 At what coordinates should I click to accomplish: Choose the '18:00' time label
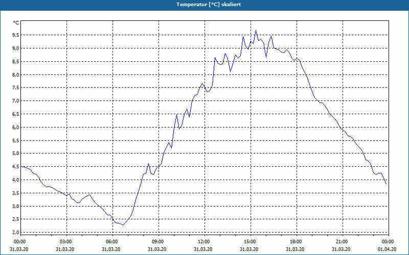click(x=296, y=242)
